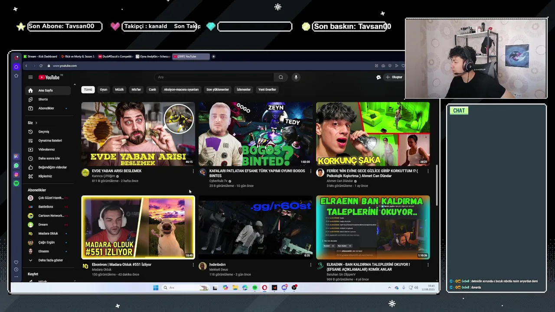Open a new browser tab

(x=213, y=56)
